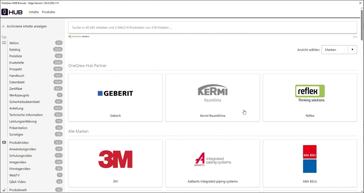This screenshot has height=193, width=364.
Task: Choose the Handbuch content type
Action: pyautogui.click(x=17, y=75)
